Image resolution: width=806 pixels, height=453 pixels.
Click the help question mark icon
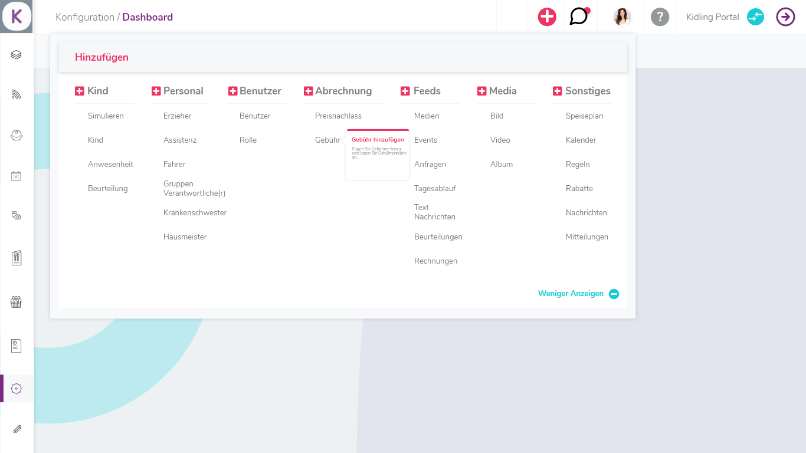[x=659, y=17]
